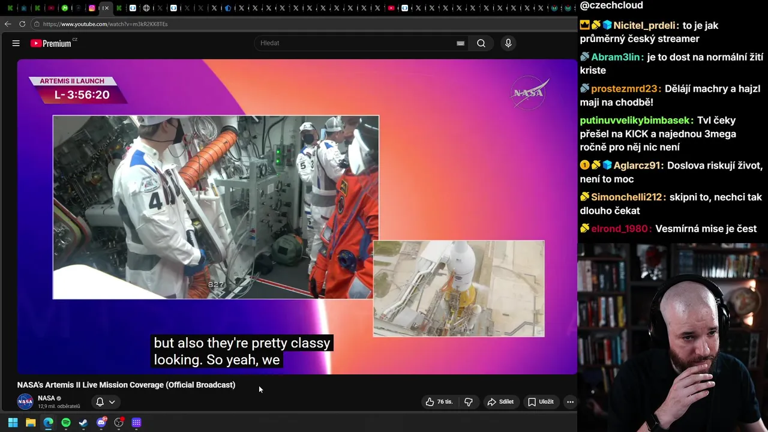Open Discord from the taskbar
The width and height of the screenshot is (768, 432).
click(x=101, y=422)
